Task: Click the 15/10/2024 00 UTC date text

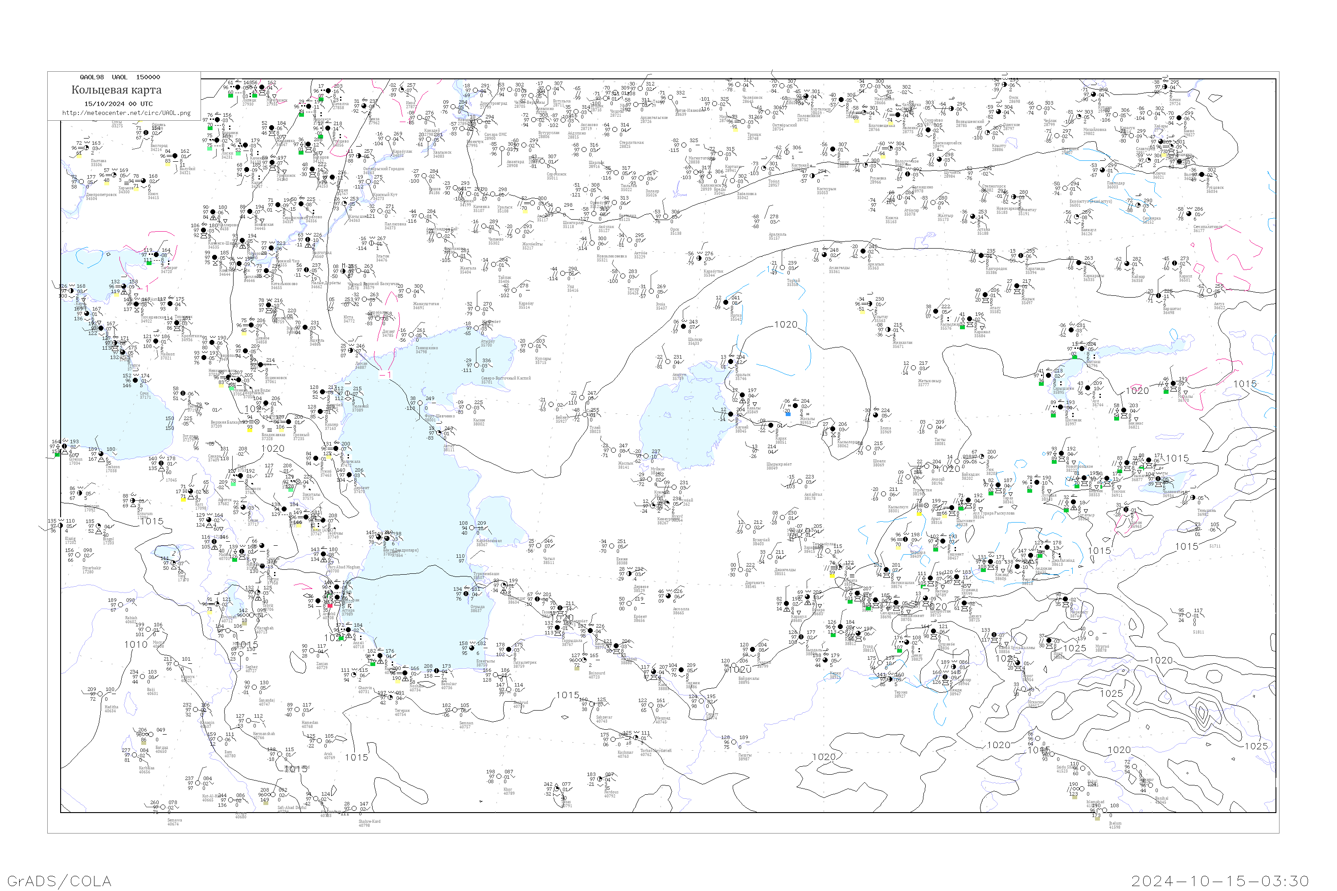Action: pyautogui.click(x=118, y=104)
